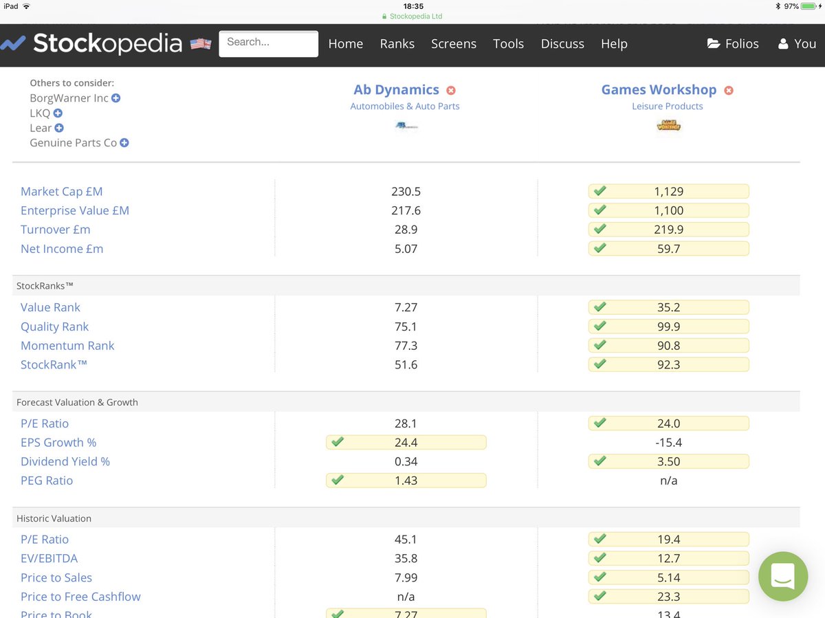This screenshot has height=618, width=825.
Task: Click Genuine Parts Co suggestion text
Action: click(x=74, y=143)
